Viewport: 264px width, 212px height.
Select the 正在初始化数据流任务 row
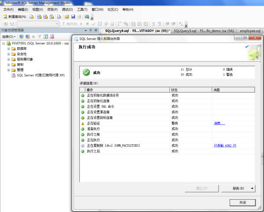coord(167,95)
